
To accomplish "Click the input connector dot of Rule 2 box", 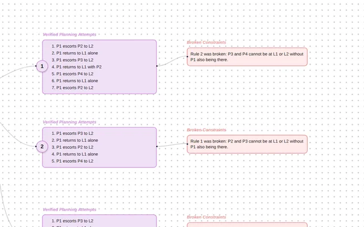I will pos(187,57).
